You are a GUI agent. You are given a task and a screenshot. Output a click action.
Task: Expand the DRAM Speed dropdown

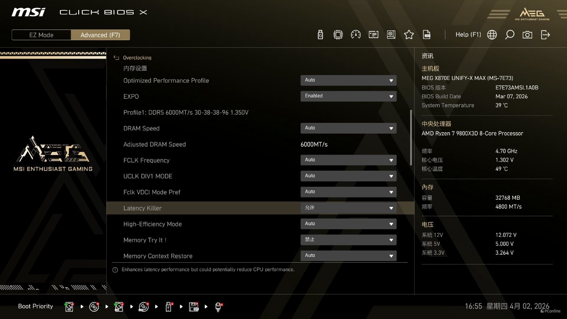(x=348, y=128)
